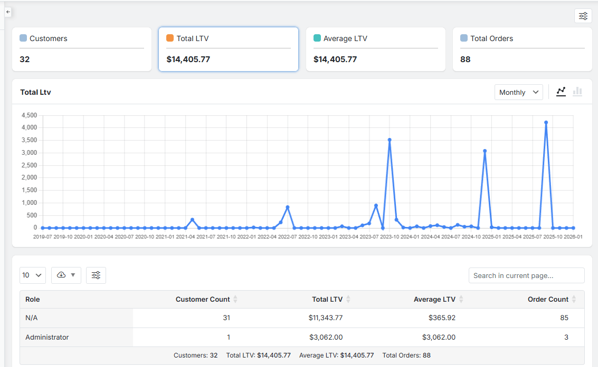The height and width of the screenshot is (367, 598).
Task: Click the orange Total LTV color swatch
Action: 170,38
